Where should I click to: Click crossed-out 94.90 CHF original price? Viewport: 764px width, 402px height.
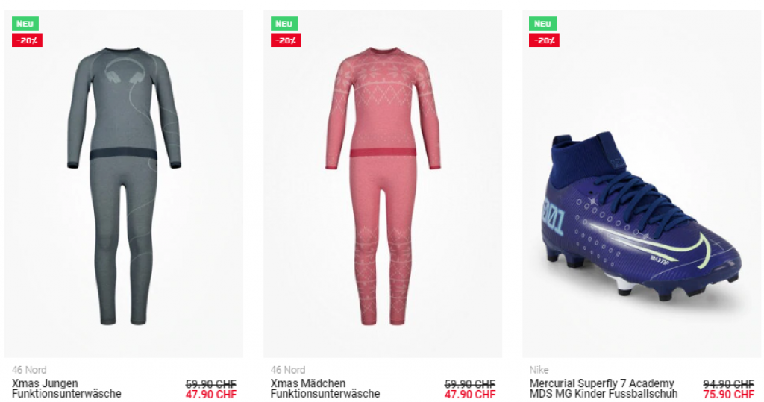pyautogui.click(x=728, y=384)
